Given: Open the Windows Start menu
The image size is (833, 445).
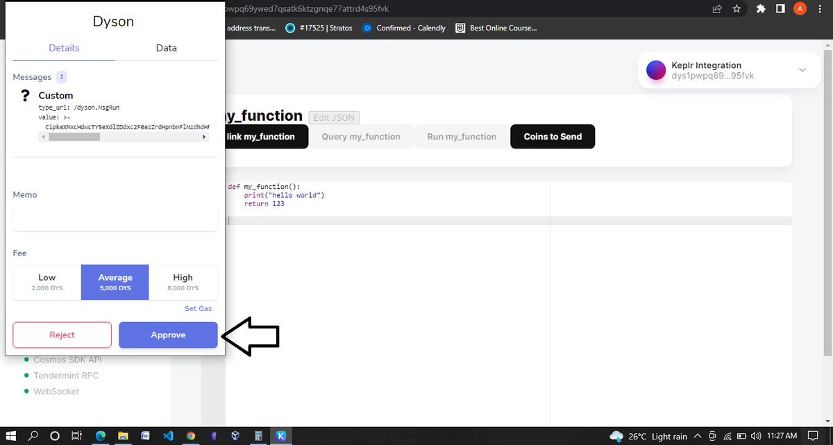Looking at the screenshot, I should [12, 436].
